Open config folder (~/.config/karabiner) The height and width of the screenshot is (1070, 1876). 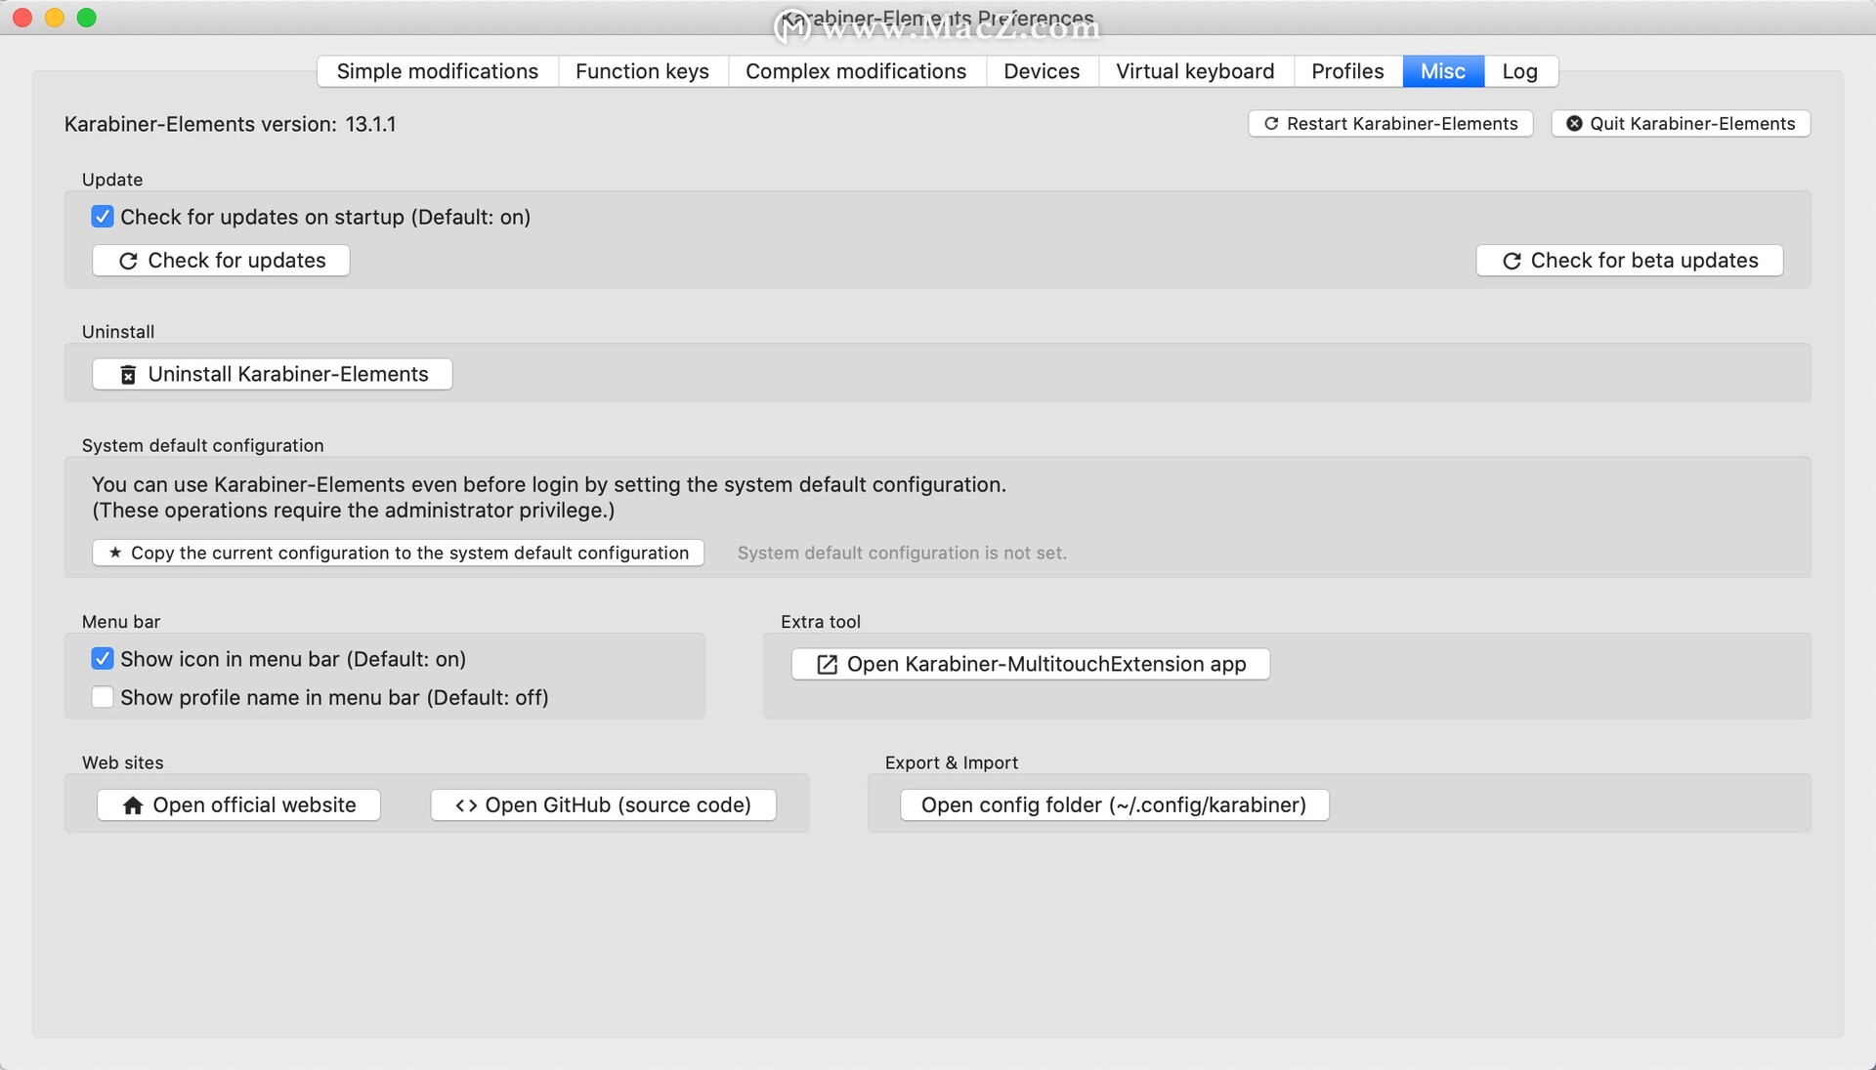tap(1114, 805)
